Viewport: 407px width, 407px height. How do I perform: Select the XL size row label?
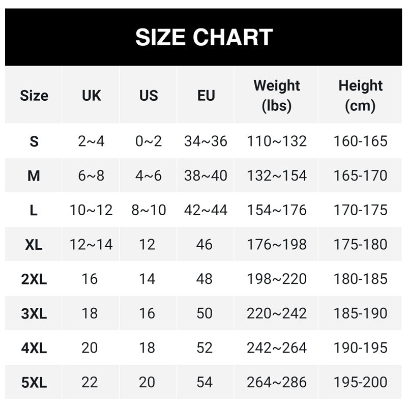(x=34, y=245)
